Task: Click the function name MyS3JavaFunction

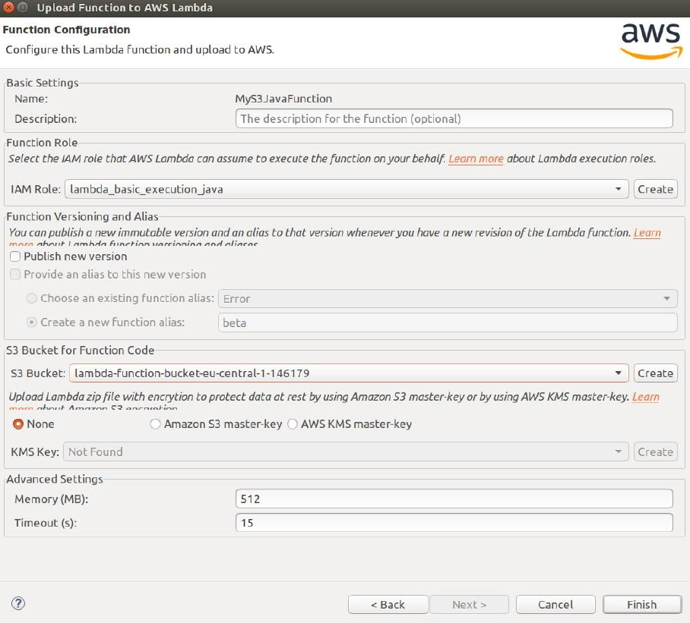Action: pos(283,99)
